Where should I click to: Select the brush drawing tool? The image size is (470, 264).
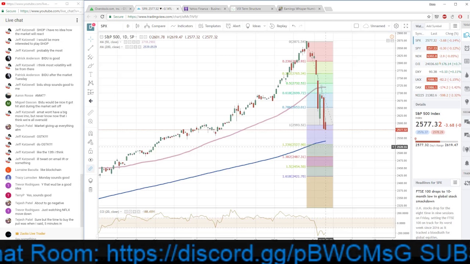[x=90, y=66]
